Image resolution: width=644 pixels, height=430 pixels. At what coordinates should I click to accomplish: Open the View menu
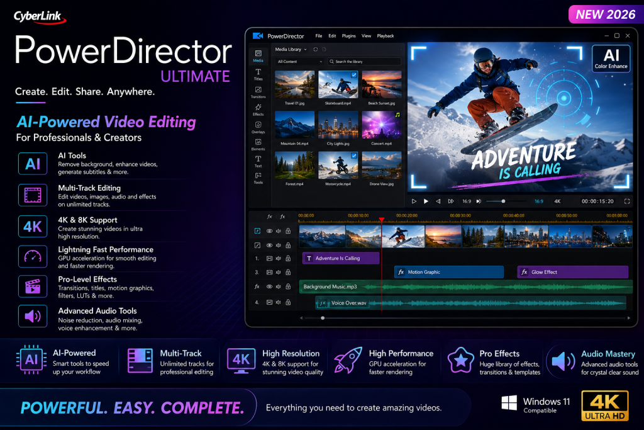pyautogui.click(x=367, y=36)
